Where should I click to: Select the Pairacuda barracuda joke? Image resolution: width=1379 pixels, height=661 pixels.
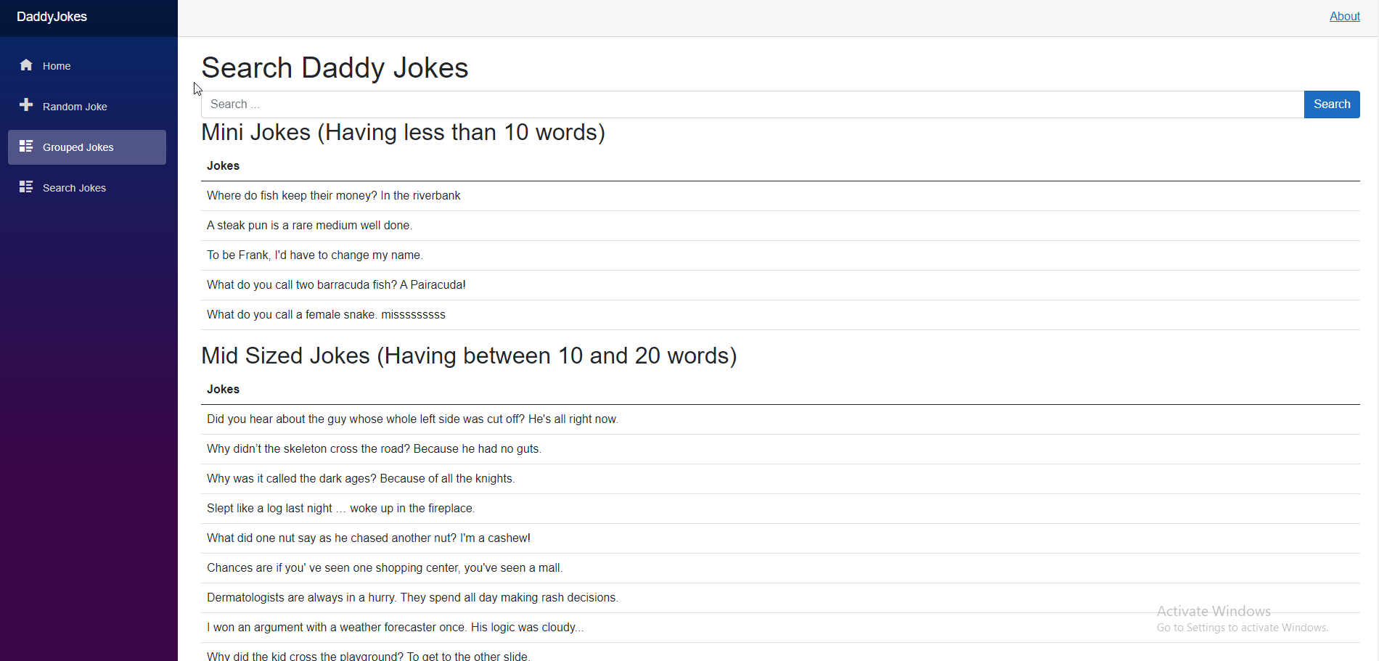[x=335, y=284]
